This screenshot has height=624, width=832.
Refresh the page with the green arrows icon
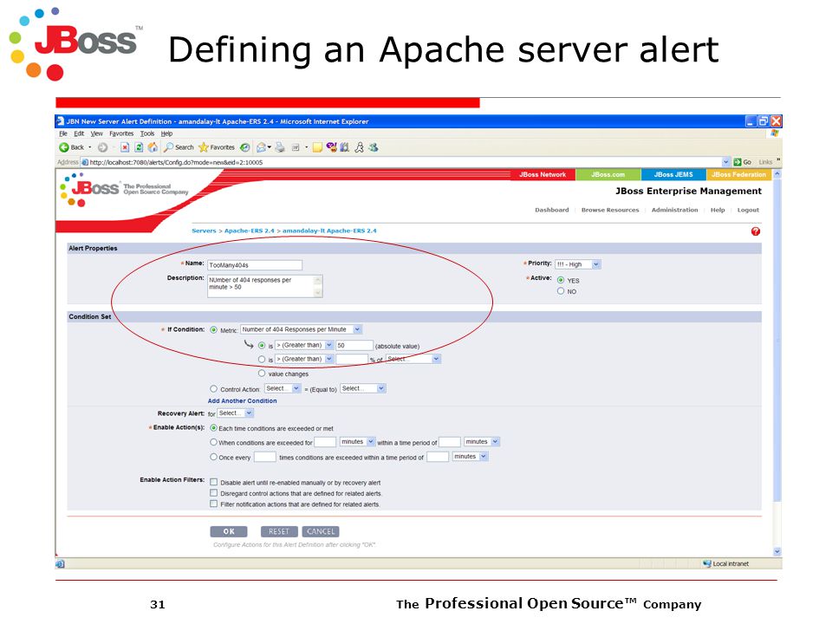[139, 147]
